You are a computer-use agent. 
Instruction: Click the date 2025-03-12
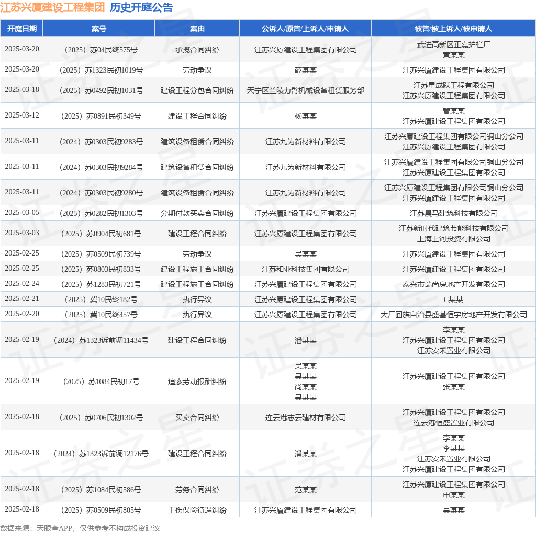[x=22, y=115]
